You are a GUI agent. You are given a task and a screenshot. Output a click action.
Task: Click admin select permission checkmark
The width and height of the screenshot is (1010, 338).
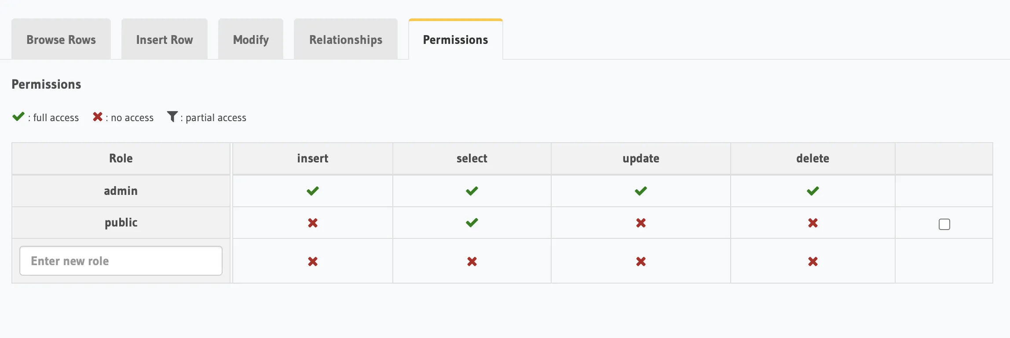pyautogui.click(x=472, y=191)
